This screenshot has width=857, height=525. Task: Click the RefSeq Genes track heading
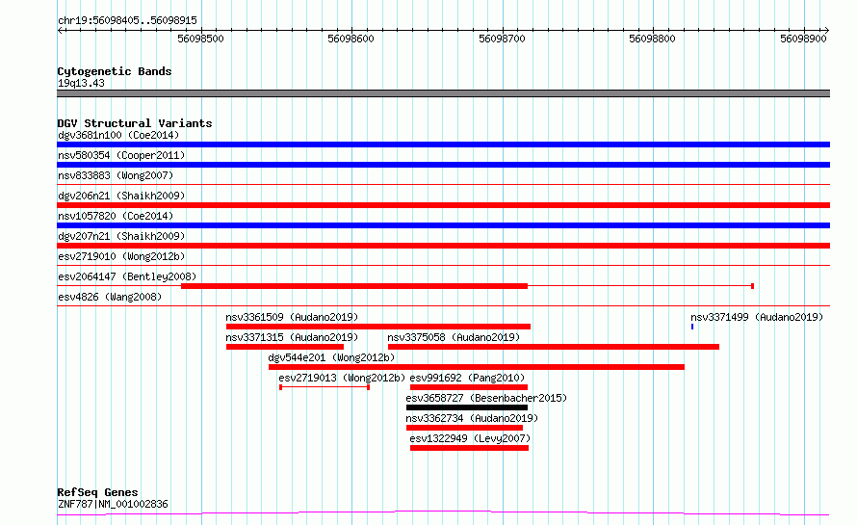(x=97, y=492)
